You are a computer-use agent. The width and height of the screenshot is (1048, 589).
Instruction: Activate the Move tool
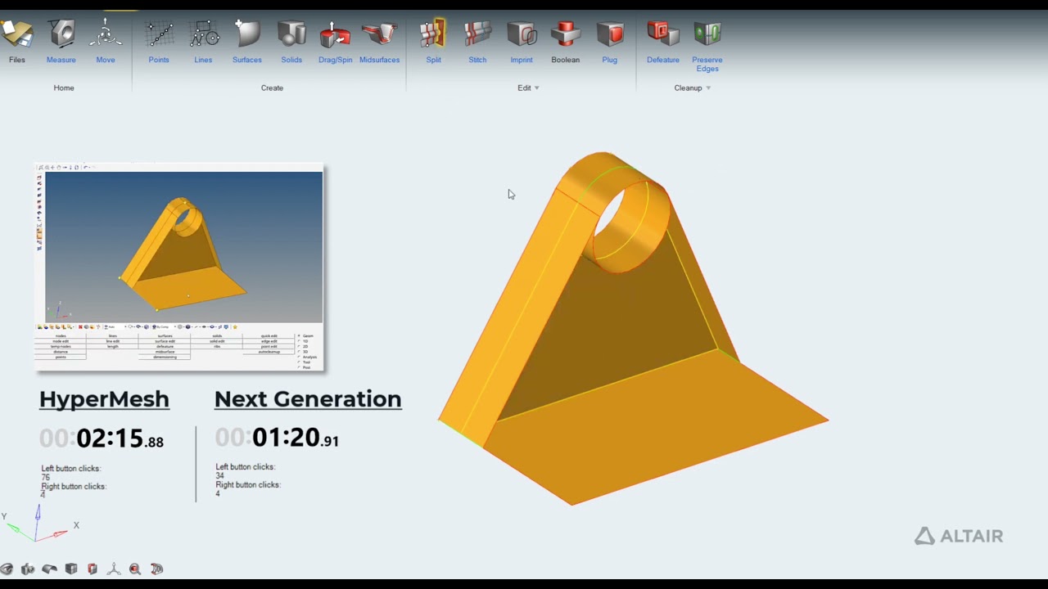(106, 41)
